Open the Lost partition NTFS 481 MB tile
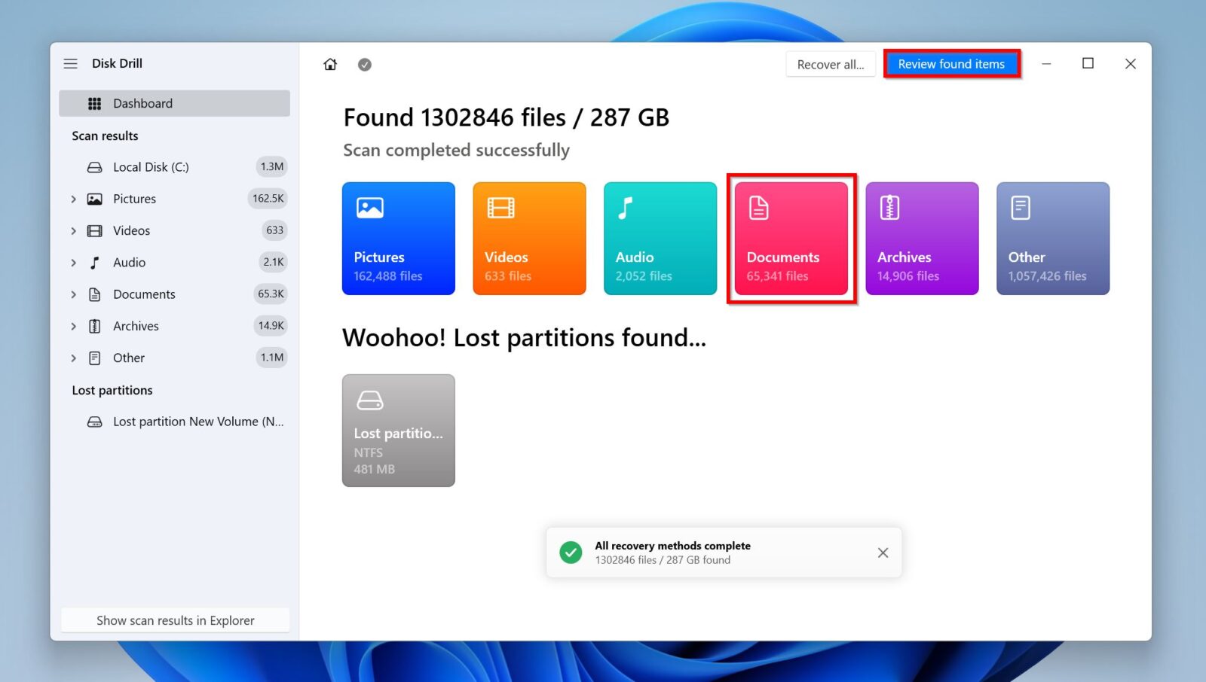The width and height of the screenshot is (1206, 682). (398, 431)
